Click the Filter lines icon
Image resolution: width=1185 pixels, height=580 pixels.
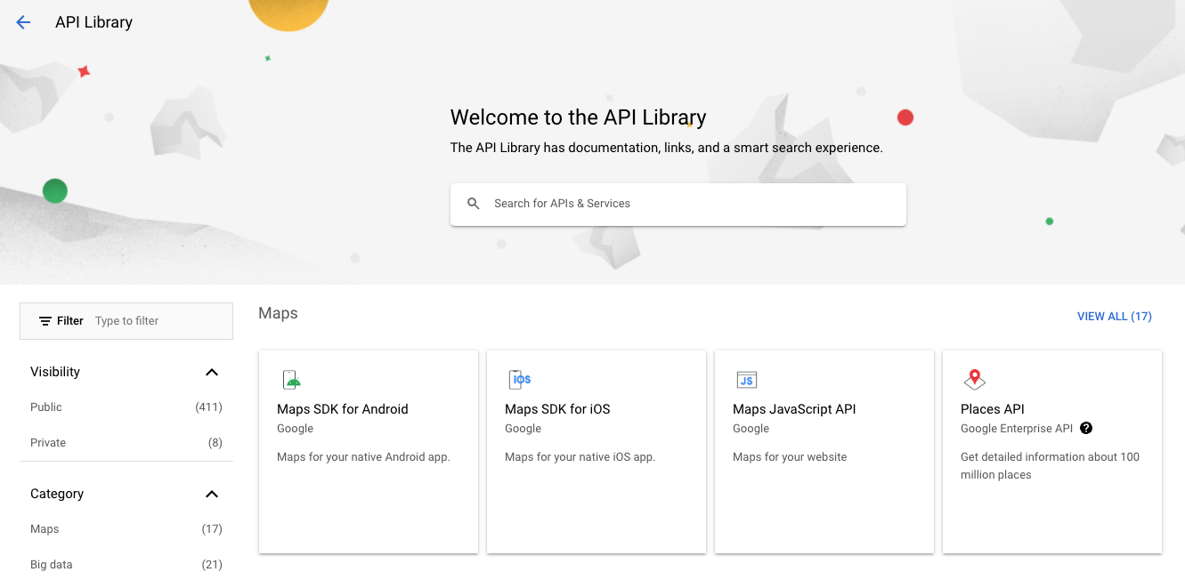click(x=45, y=321)
